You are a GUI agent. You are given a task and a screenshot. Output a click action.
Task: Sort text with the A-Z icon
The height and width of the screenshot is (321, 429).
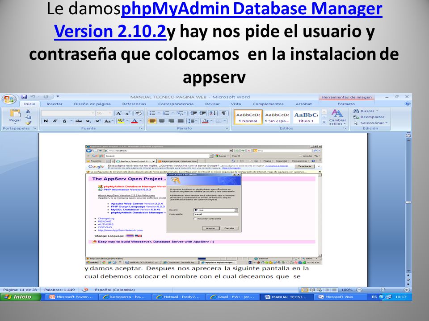click(213, 113)
